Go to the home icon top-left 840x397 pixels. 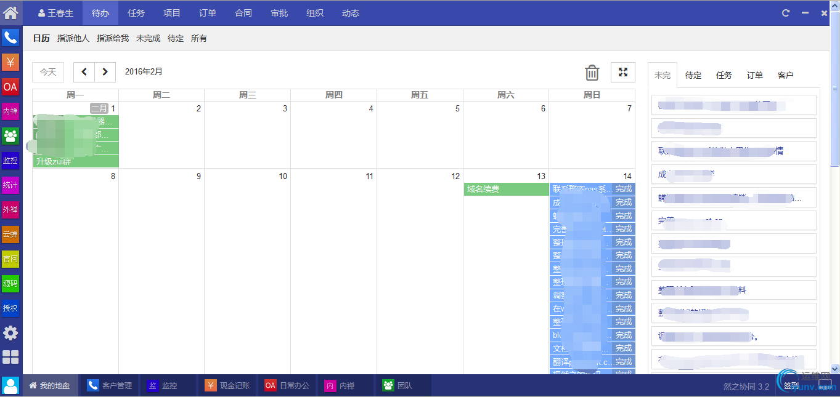tap(10, 12)
